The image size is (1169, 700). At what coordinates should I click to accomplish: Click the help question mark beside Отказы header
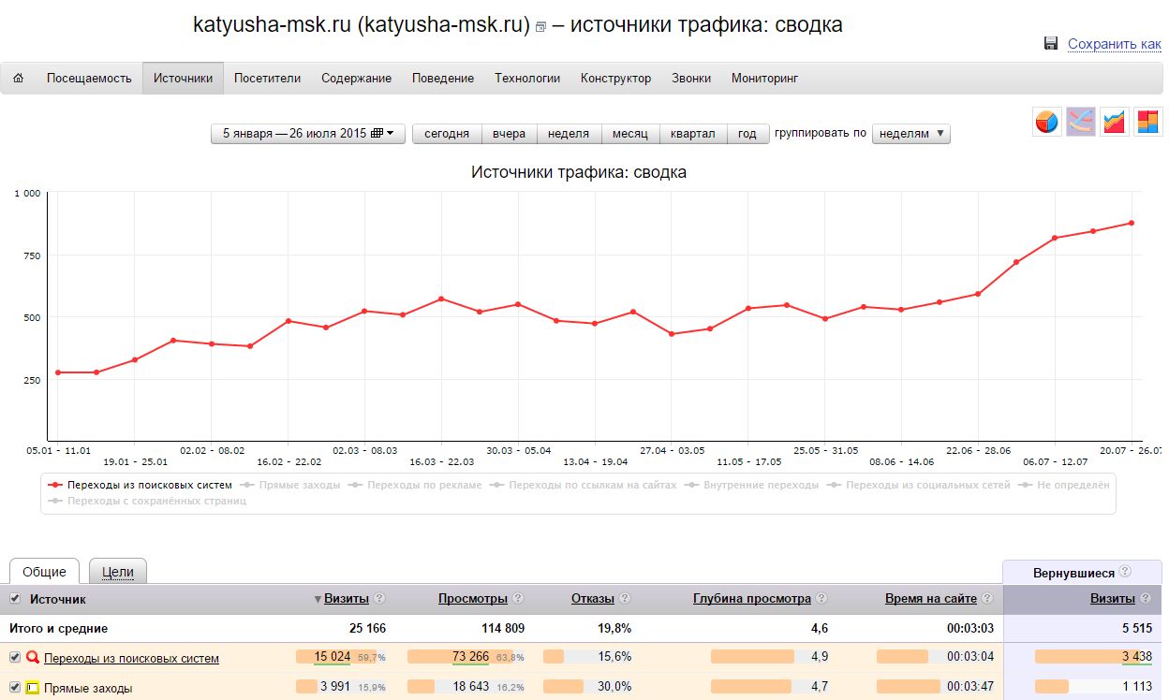(x=624, y=598)
